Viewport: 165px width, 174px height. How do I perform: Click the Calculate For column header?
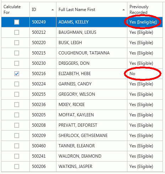[15, 10]
